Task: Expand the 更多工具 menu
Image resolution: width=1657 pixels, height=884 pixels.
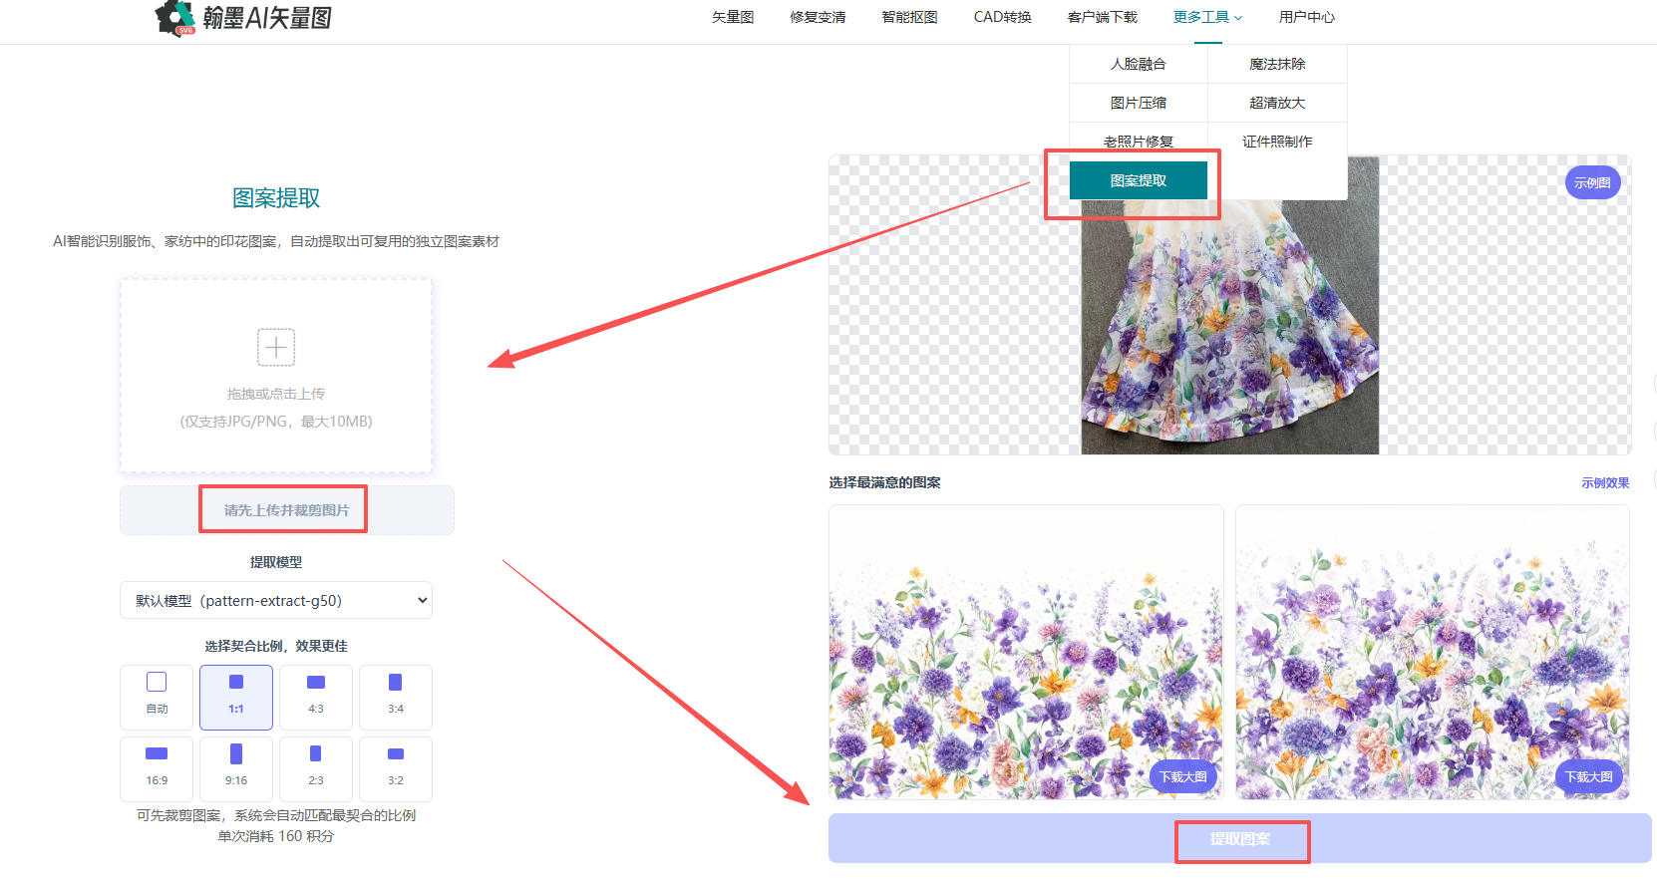Action: pyautogui.click(x=1207, y=17)
